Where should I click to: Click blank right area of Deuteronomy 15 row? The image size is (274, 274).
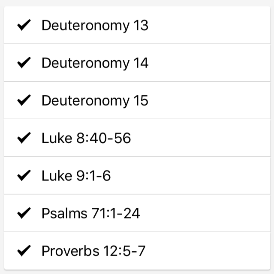[214, 101]
